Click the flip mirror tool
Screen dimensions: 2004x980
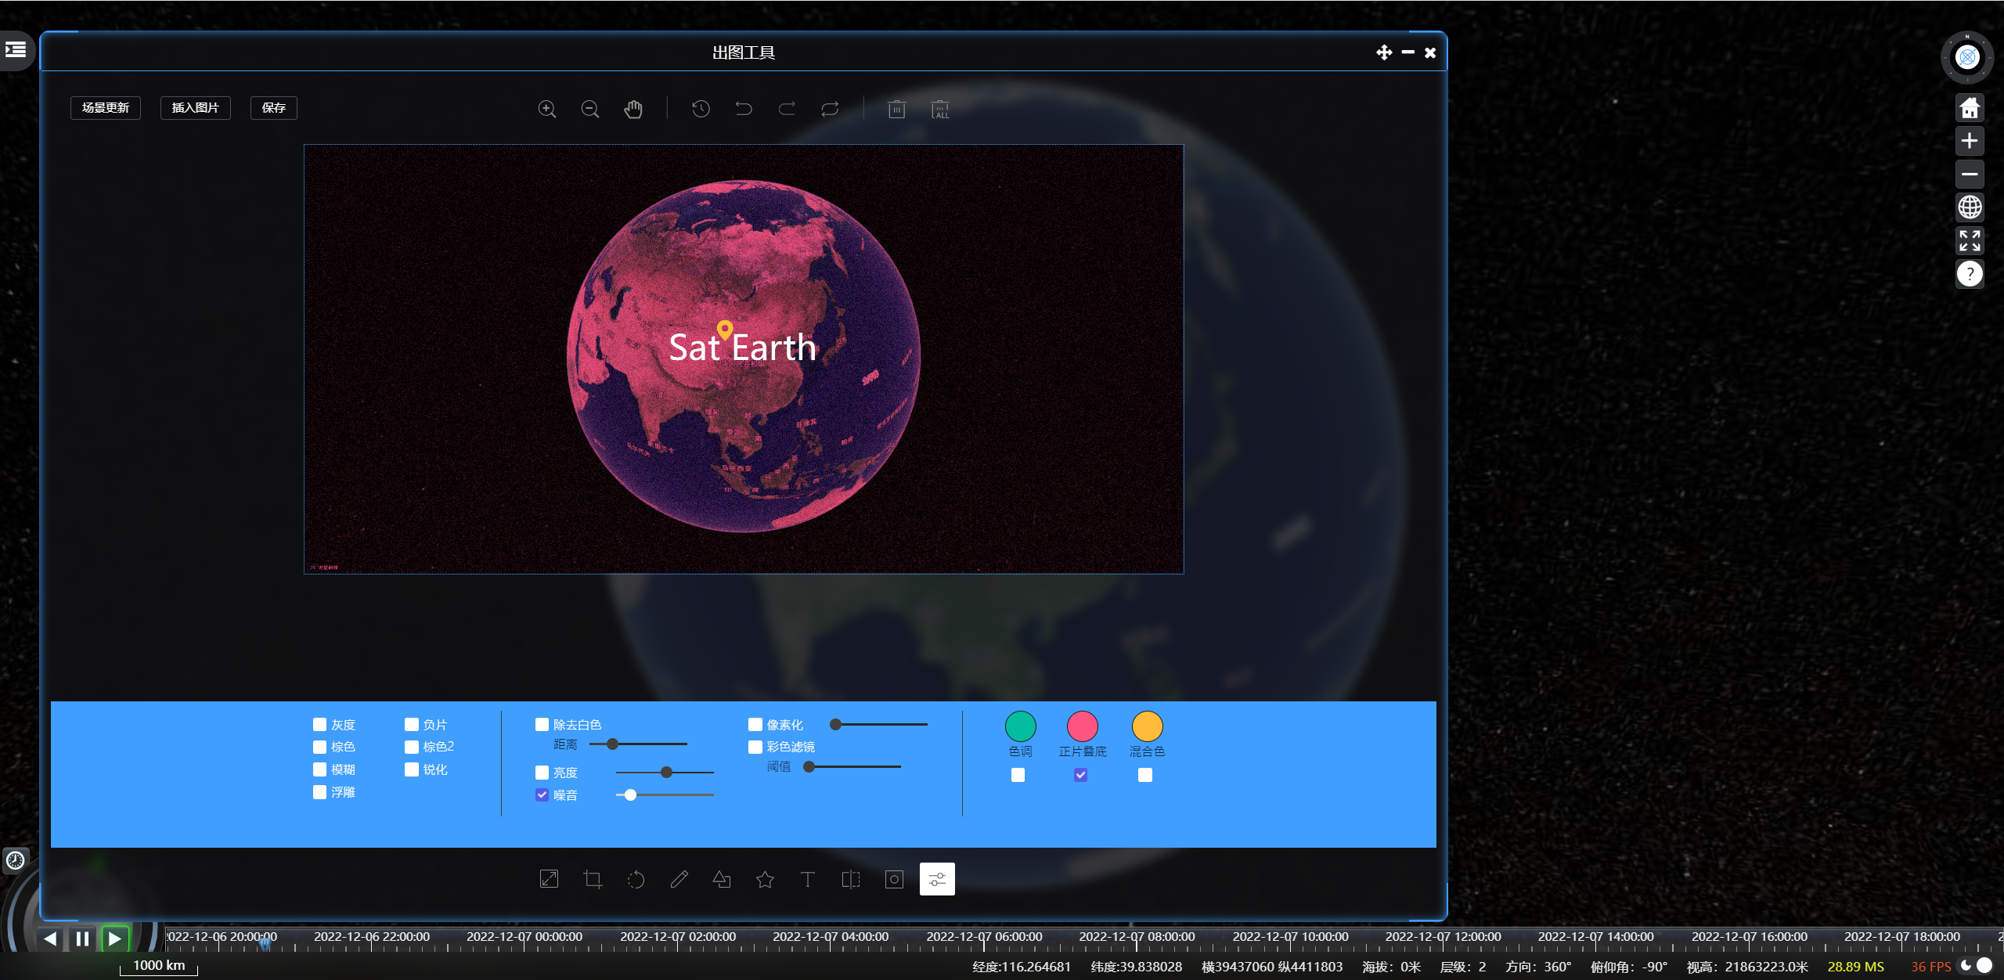tap(851, 879)
